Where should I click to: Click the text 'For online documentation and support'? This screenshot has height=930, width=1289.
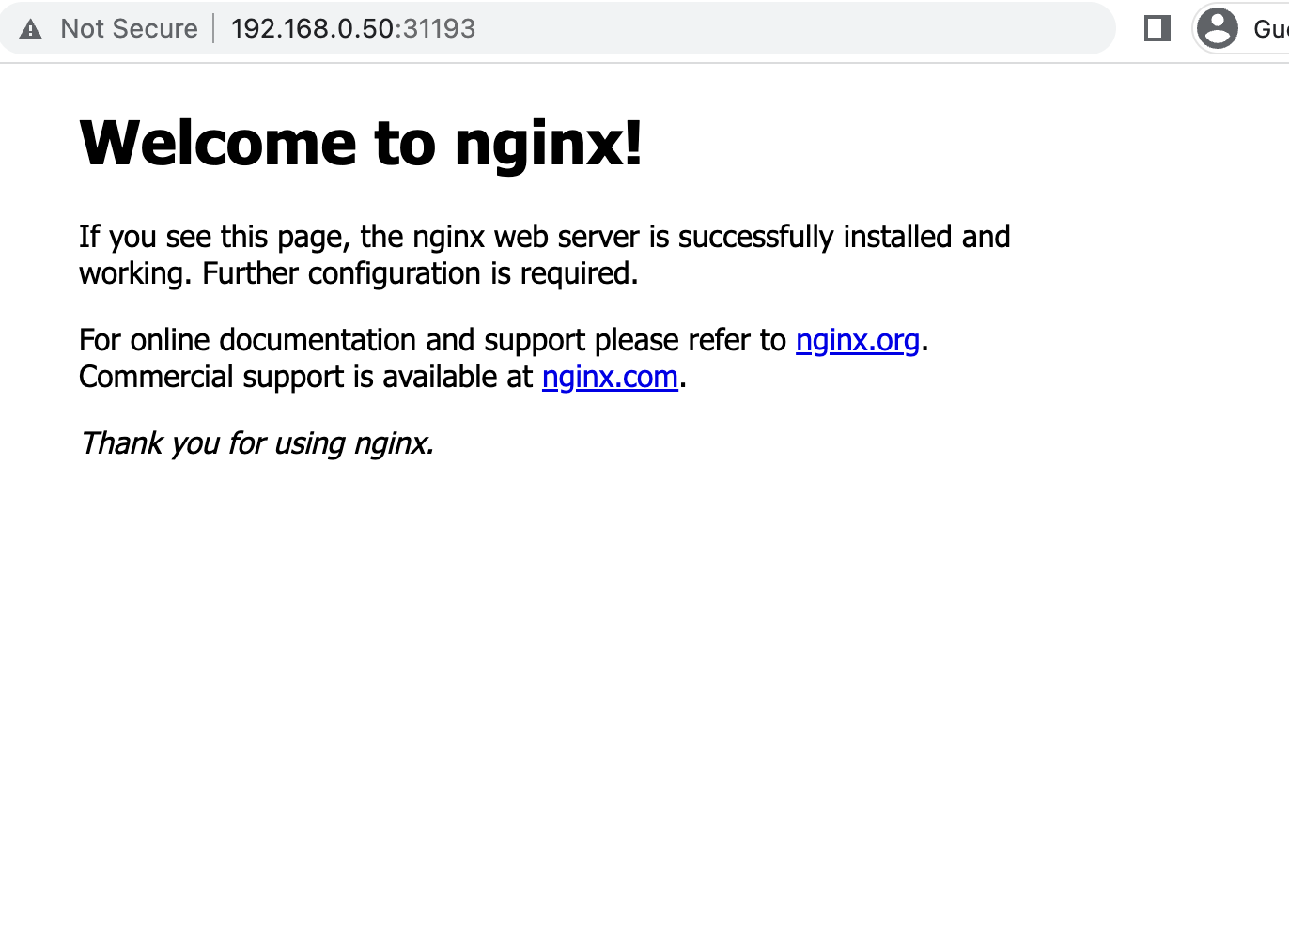pyautogui.click(x=333, y=340)
